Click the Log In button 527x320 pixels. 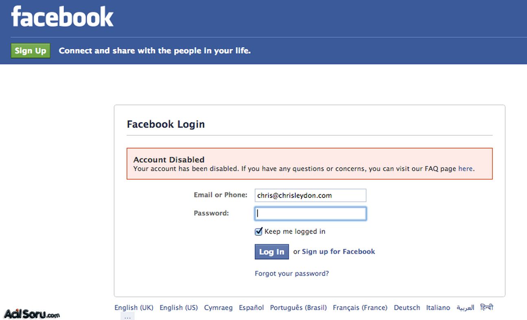272,252
